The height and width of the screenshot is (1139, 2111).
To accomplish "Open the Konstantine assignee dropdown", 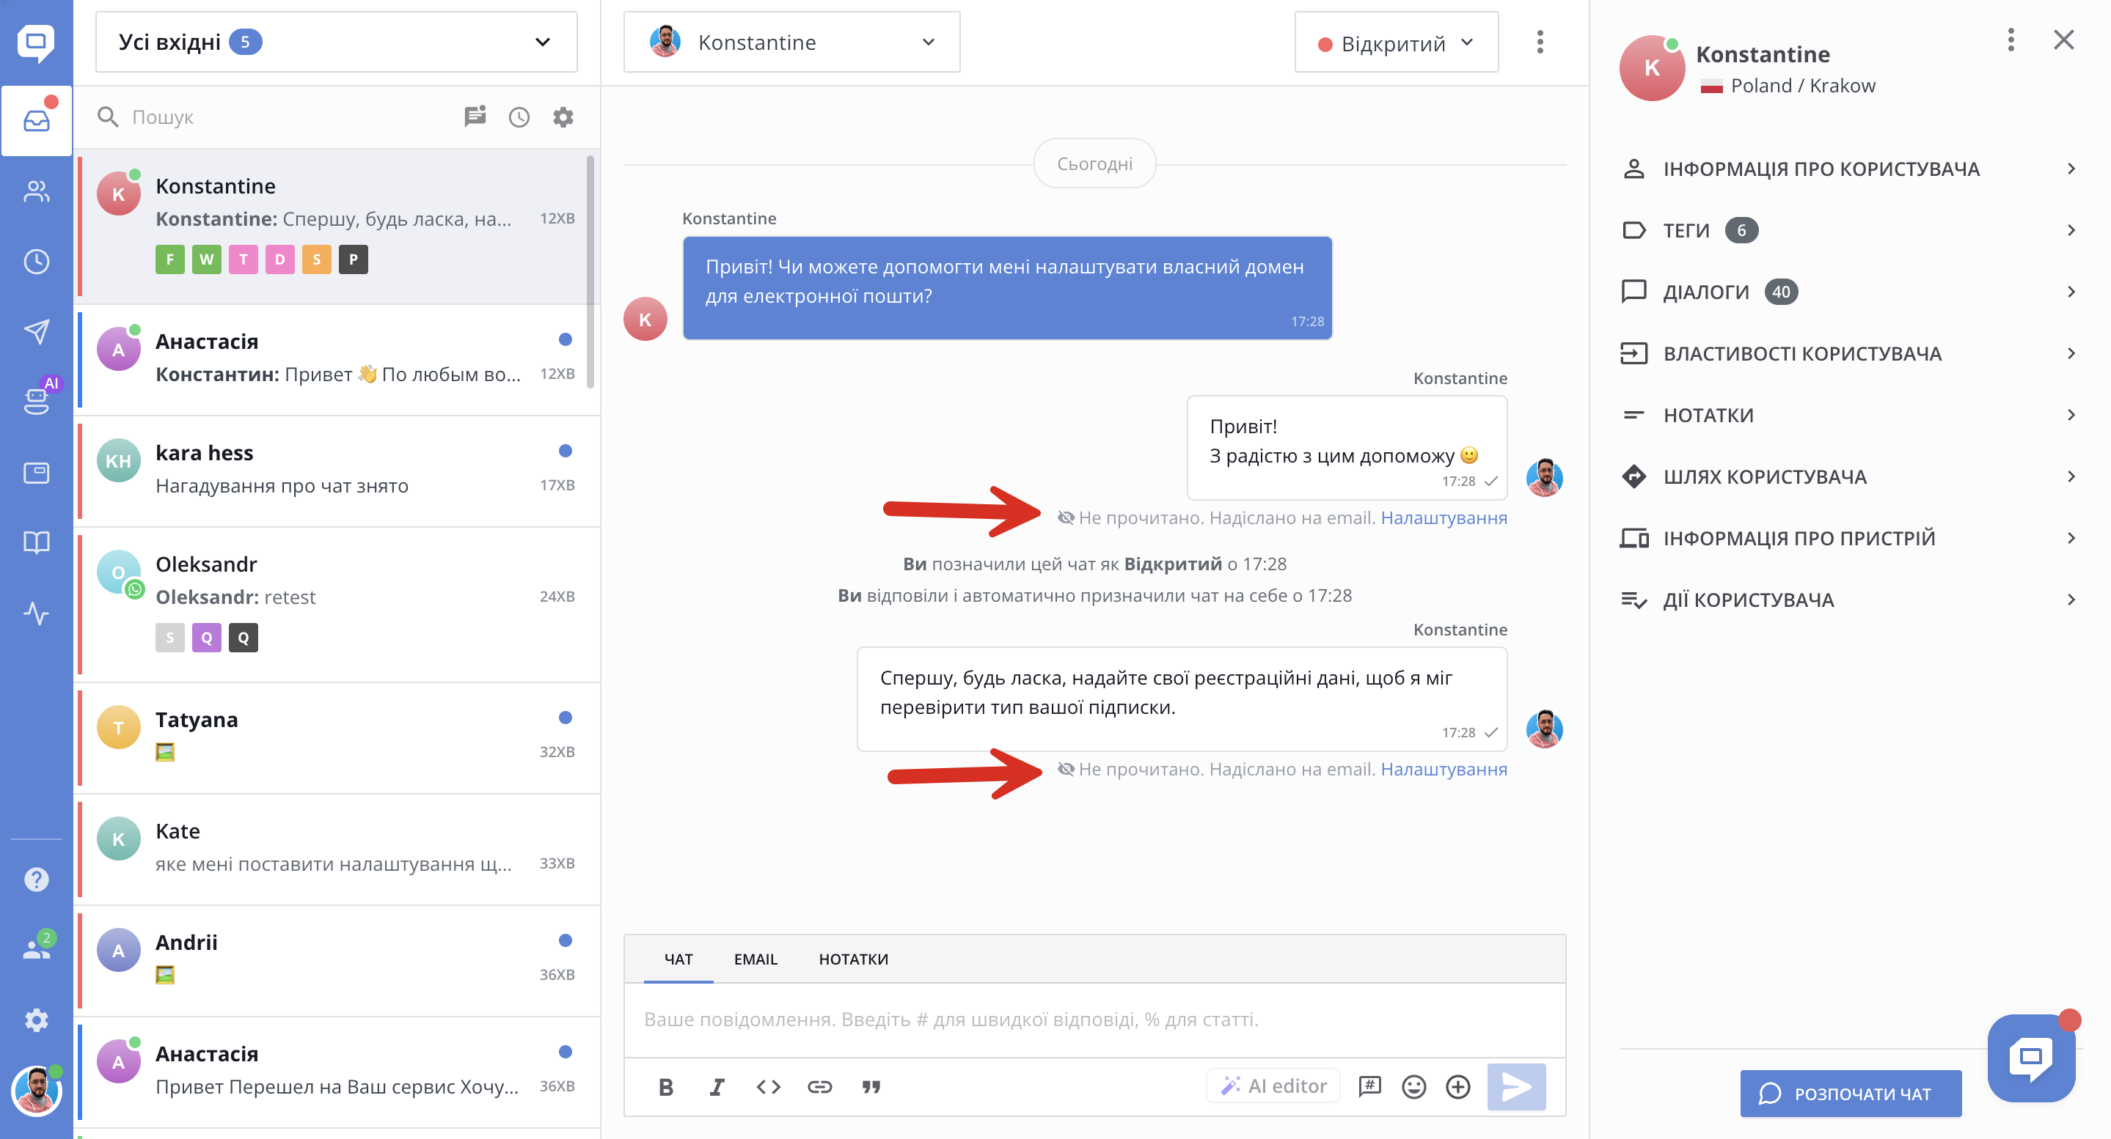I will point(791,42).
